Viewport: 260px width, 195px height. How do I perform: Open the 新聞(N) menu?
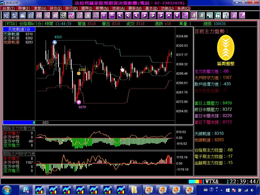pos(102,8)
